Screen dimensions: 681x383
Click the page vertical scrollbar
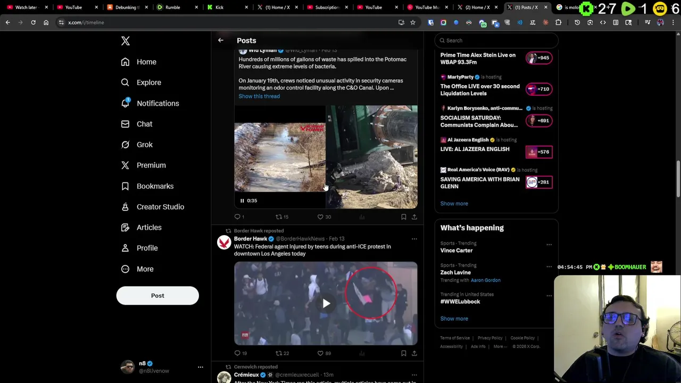click(x=678, y=178)
